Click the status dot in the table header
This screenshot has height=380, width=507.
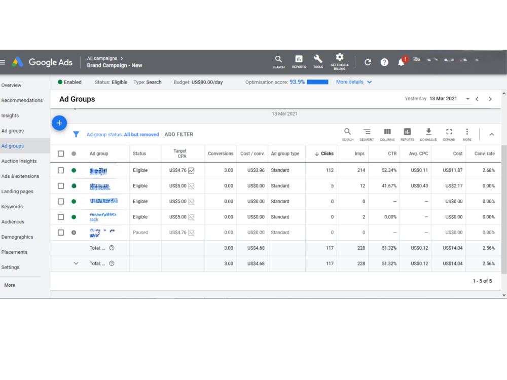74,154
